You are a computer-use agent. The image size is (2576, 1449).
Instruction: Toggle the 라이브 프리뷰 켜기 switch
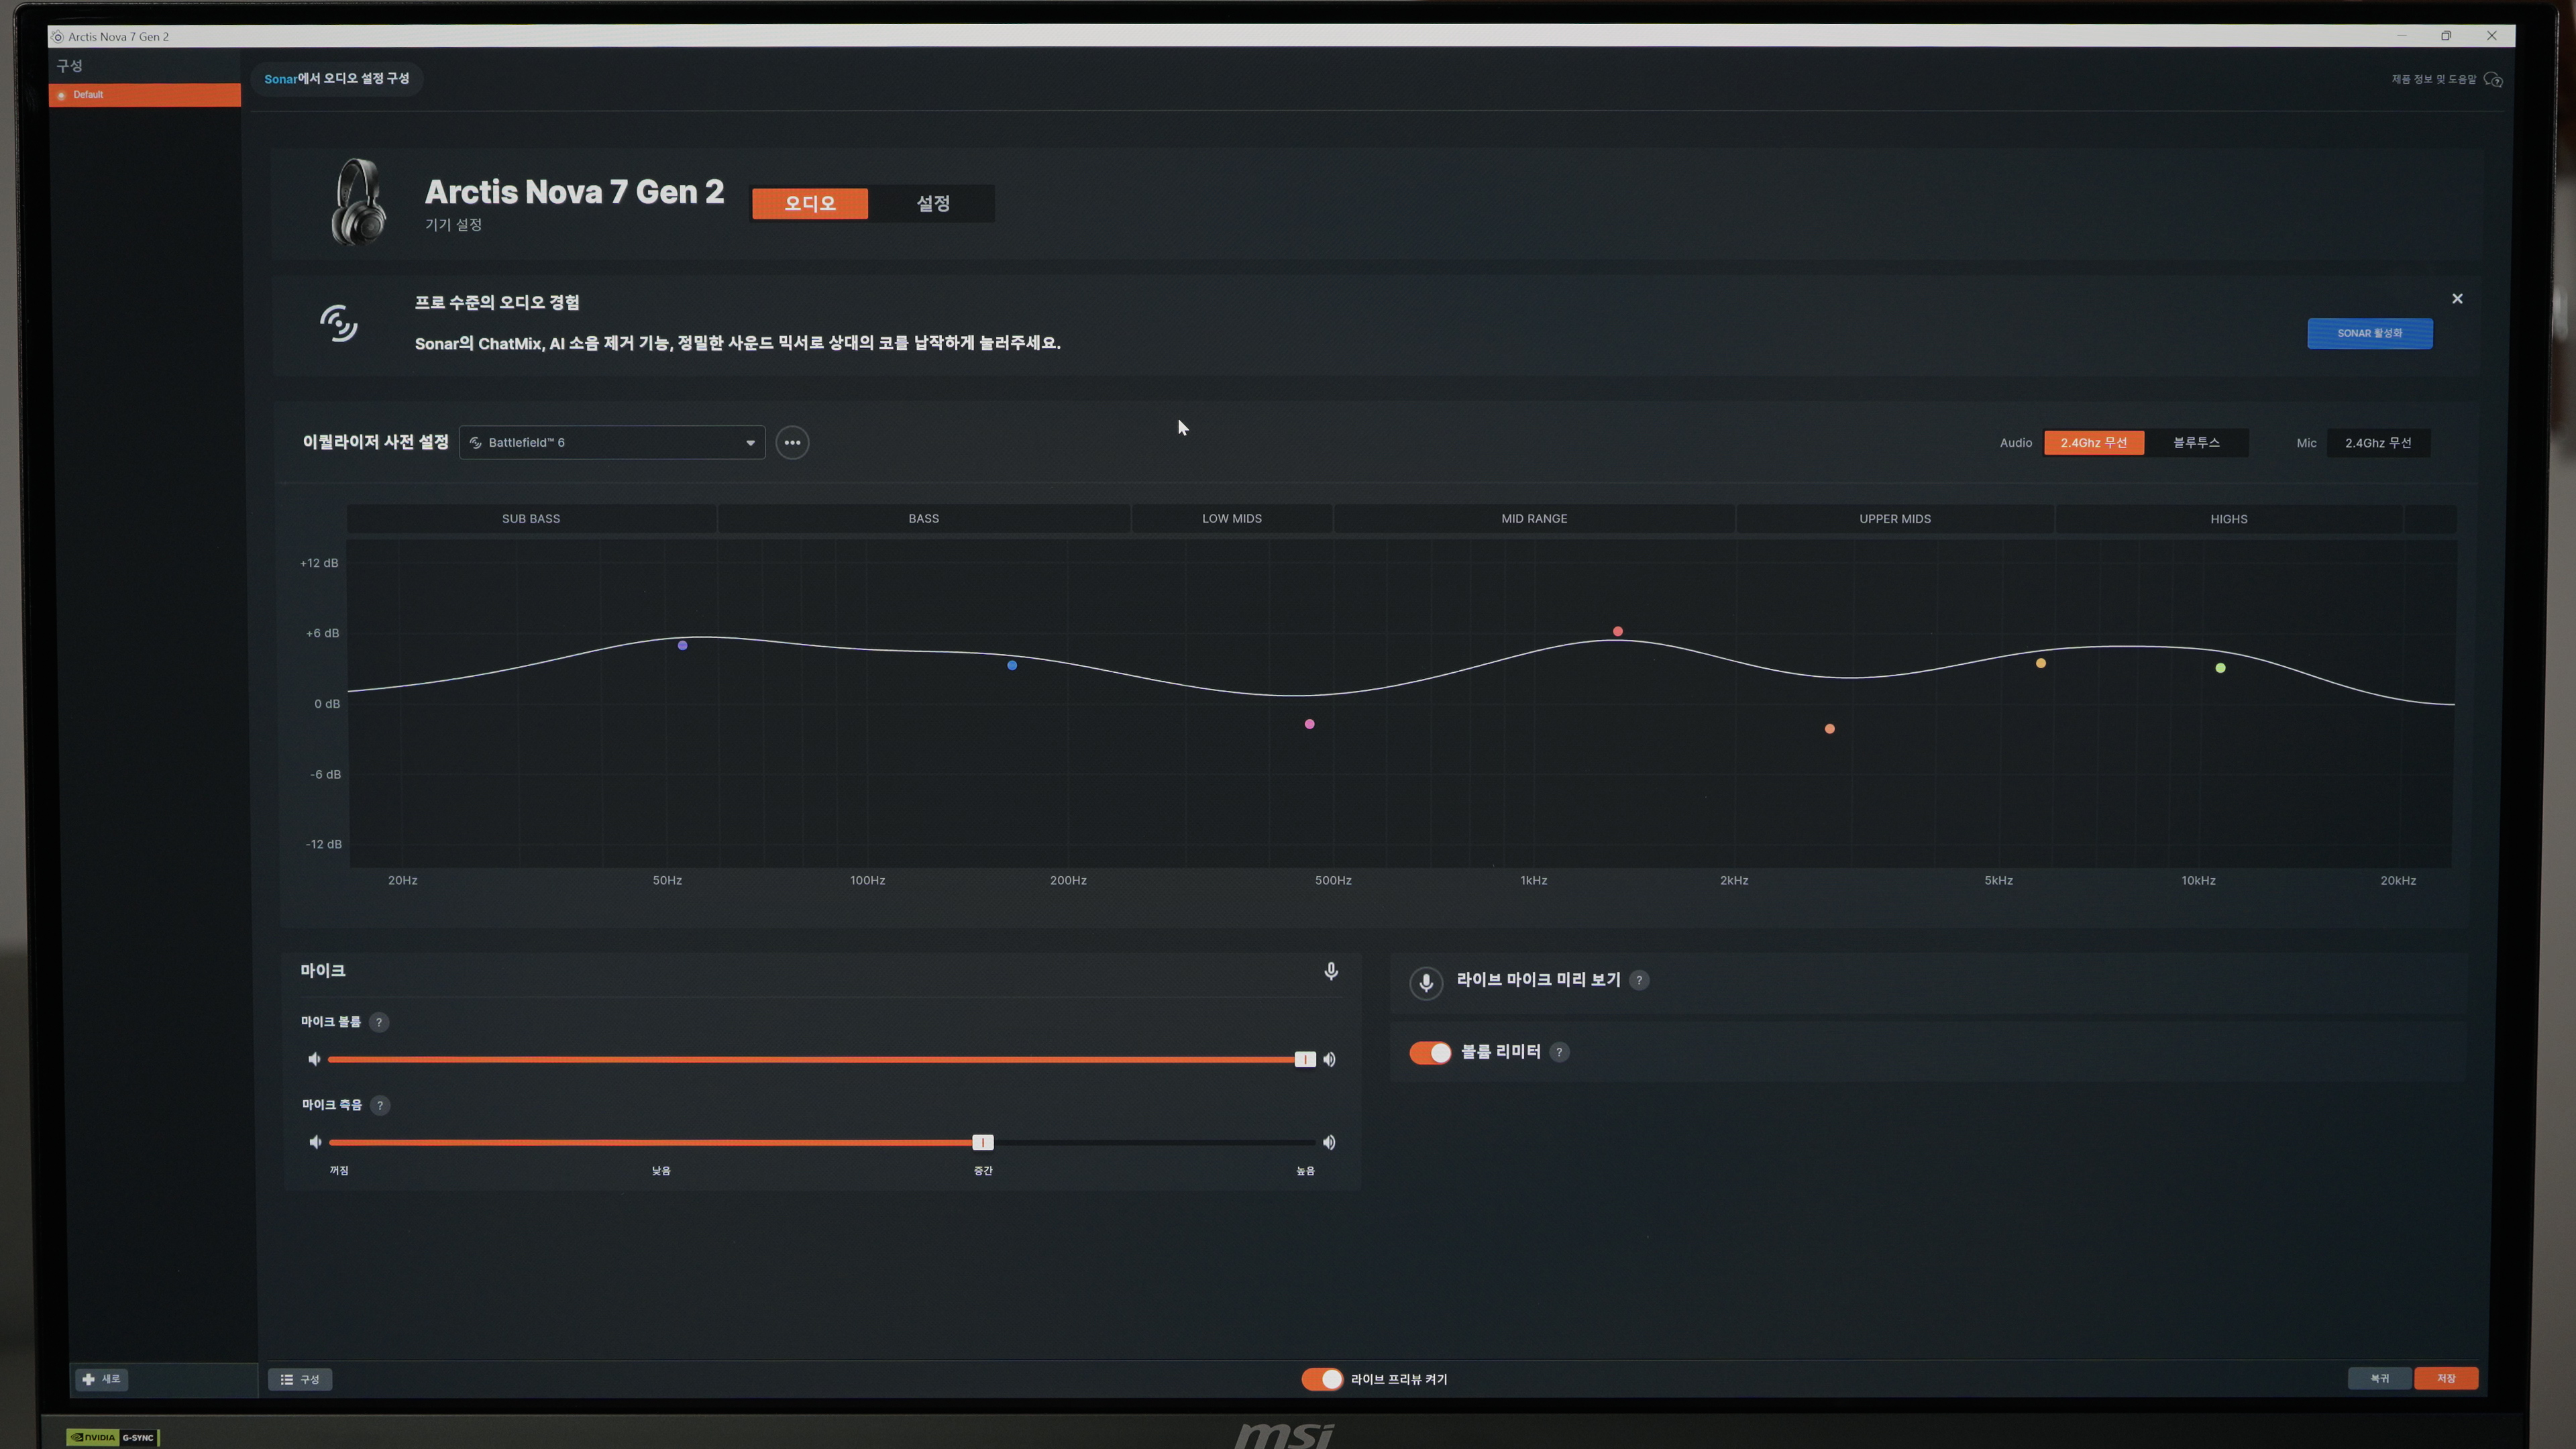point(1322,1379)
